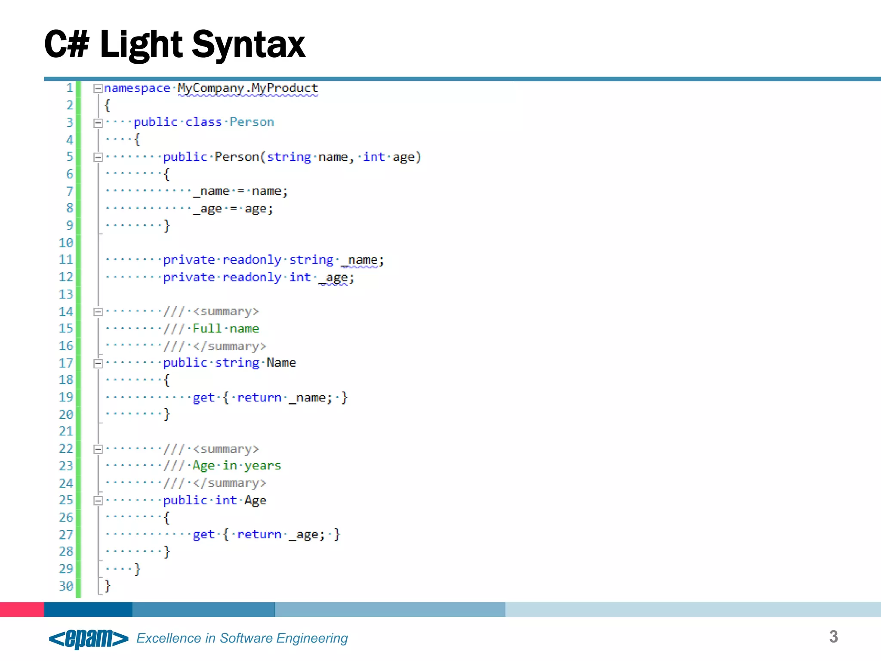
Task: Collapse the public class Person block
Action: pyautogui.click(x=98, y=123)
